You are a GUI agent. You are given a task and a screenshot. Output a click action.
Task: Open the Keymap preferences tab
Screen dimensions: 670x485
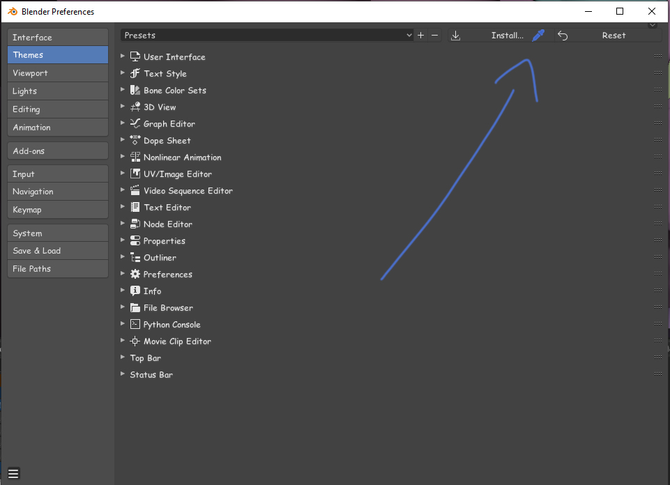(x=58, y=210)
